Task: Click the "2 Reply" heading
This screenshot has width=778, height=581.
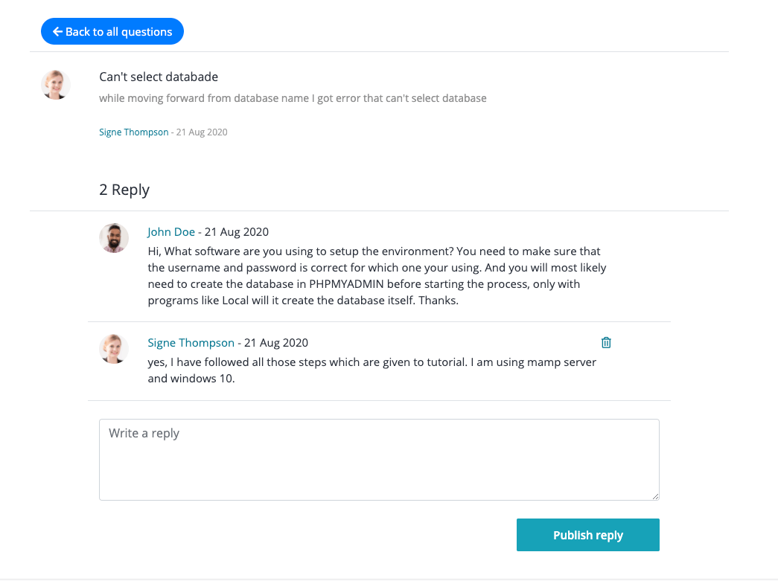Action: click(x=124, y=190)
